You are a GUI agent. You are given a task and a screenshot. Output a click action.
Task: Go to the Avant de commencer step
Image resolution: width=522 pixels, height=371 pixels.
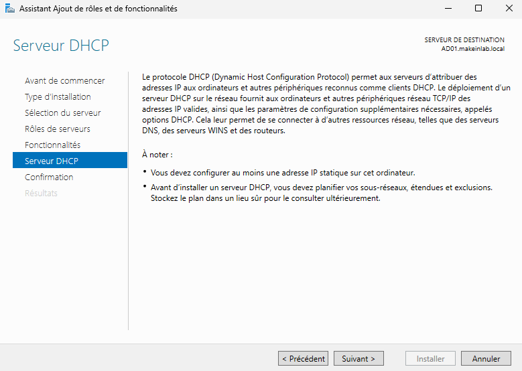pos(64,80)
